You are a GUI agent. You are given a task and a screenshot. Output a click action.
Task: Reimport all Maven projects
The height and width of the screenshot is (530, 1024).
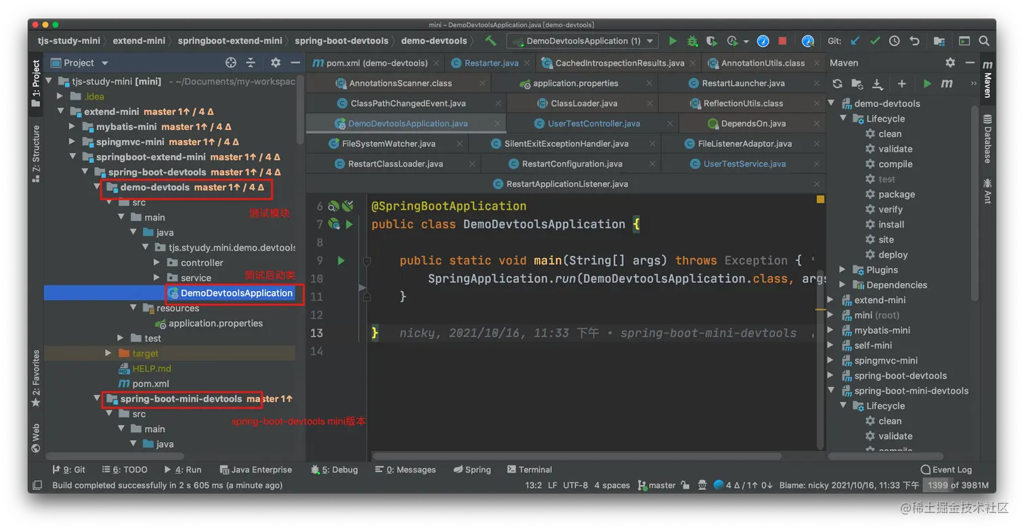tap(838, 84)
